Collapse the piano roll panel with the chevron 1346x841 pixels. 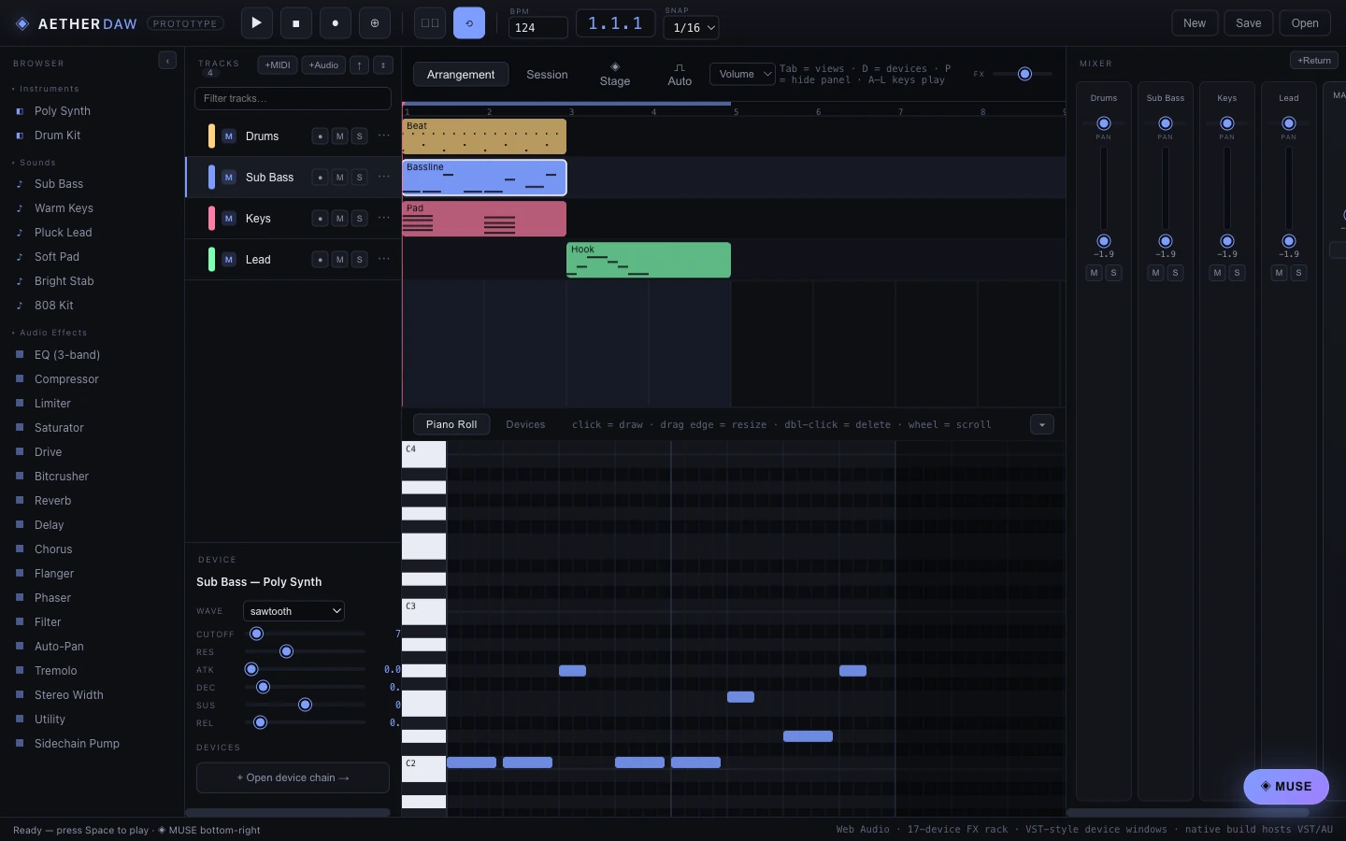(1041, 424)
